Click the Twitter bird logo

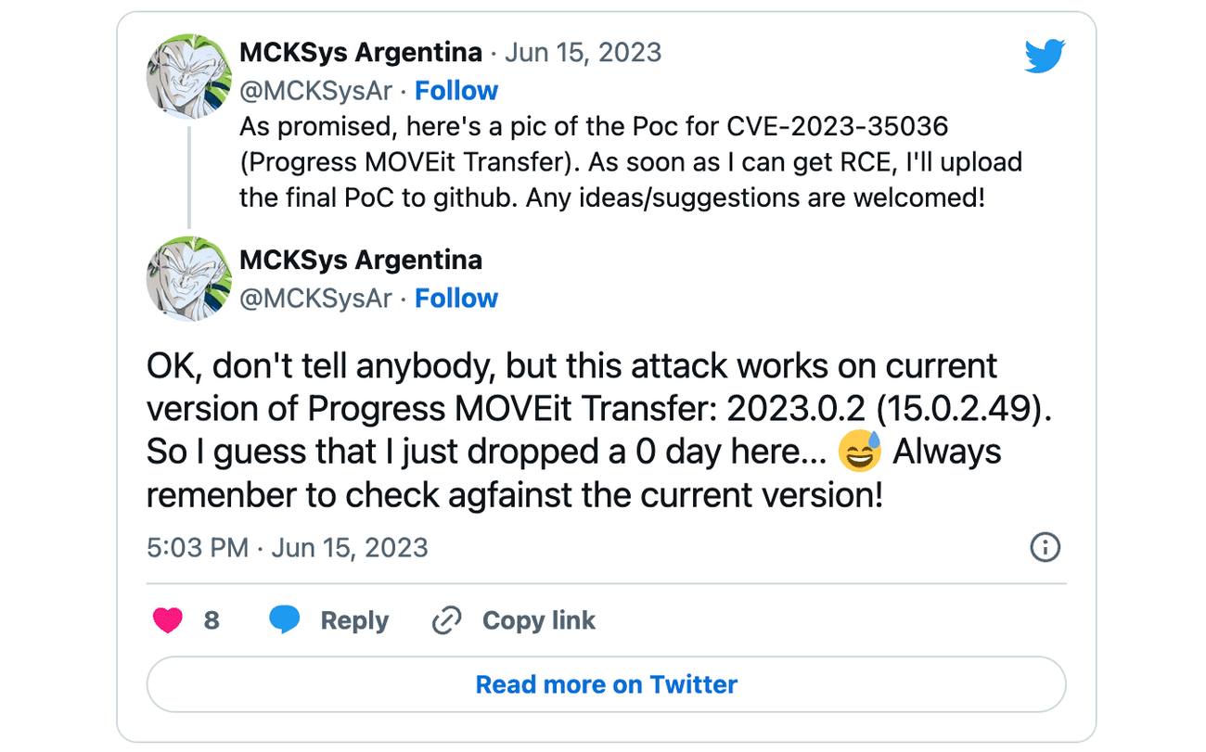pyautogui.click(x=1045, y=56)
